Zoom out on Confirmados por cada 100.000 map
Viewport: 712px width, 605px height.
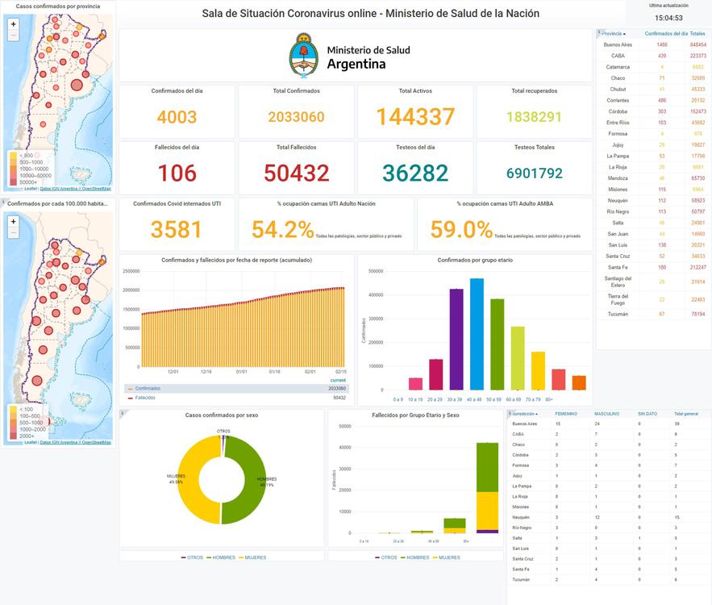click(14, 233)
